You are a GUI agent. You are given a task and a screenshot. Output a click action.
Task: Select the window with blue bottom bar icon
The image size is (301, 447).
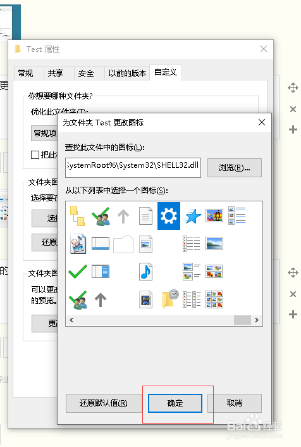click(101, 244)
